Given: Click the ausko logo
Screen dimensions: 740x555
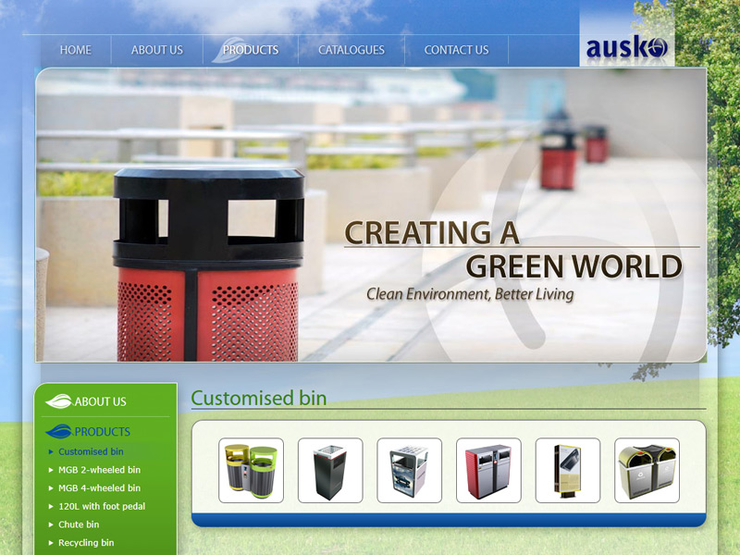Looking at the screenshot, I should click(x=627, y=48).
